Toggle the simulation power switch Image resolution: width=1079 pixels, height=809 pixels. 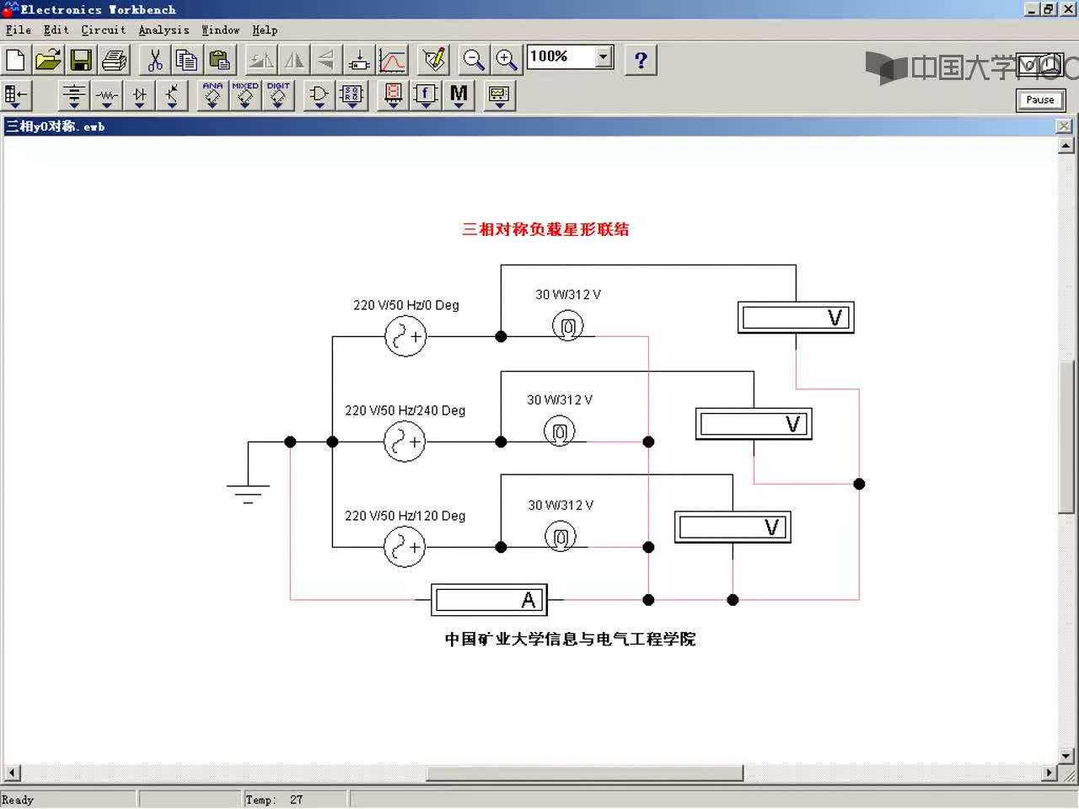tap(1040, 67)
